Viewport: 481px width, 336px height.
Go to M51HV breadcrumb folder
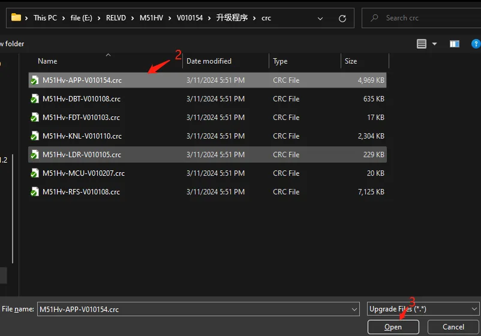(x=151, y=18)
